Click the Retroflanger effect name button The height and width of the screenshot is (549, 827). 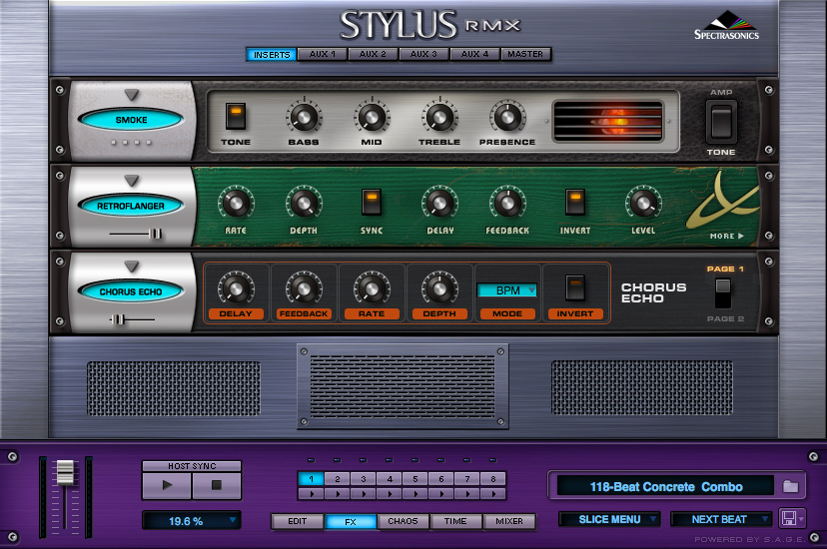coord(131,206)
